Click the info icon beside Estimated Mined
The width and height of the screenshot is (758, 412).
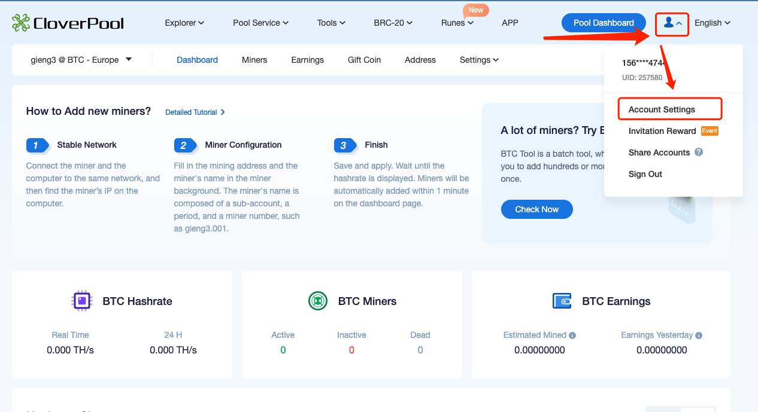tap(572, 335)
